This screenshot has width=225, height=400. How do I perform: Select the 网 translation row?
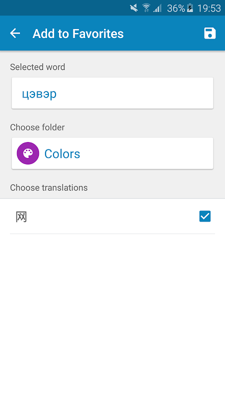point(112,216)
